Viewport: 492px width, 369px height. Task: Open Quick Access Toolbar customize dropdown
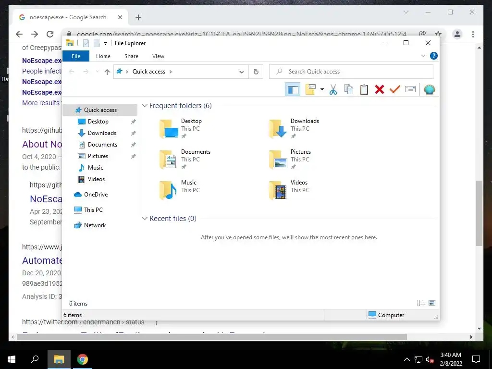click(105, 44)
